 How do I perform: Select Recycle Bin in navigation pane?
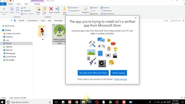coord(10,60)
